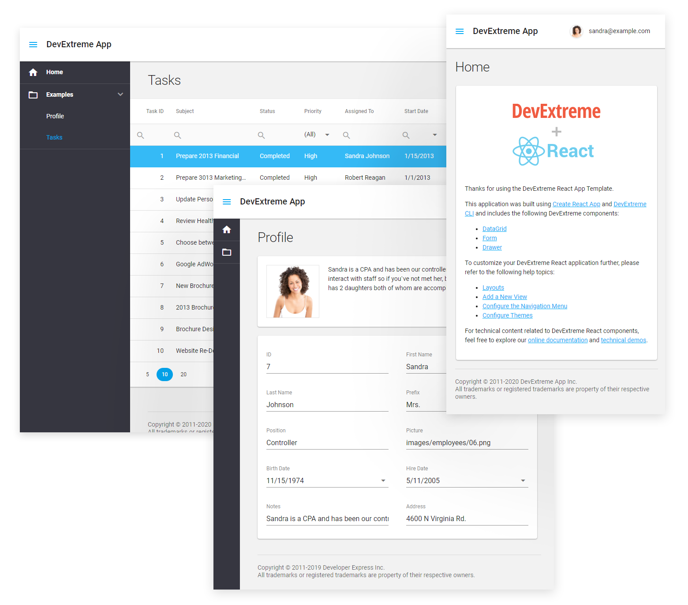Click the 'Review Health' task subject
Image resolution: width=688 pixels, height=605 pixels.
click(194, 221)
